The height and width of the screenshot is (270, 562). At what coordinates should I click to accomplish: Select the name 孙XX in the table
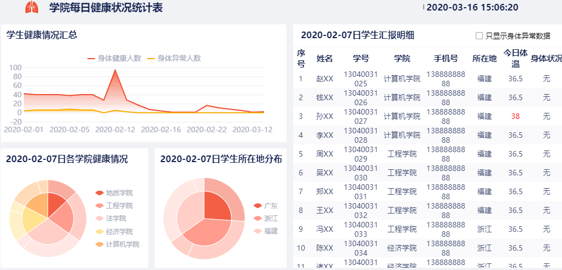point(325,116)
